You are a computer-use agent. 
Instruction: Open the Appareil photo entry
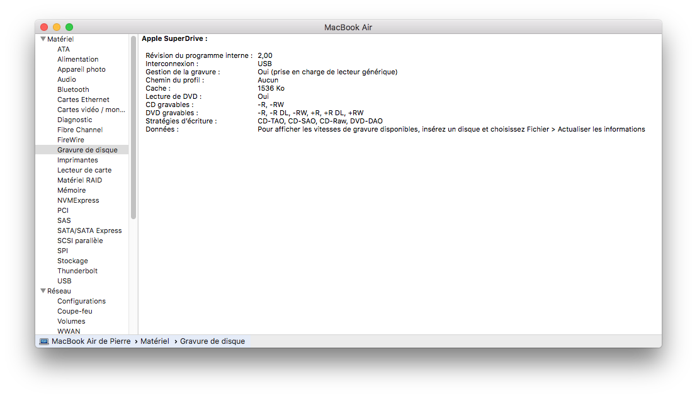[81, 69]
